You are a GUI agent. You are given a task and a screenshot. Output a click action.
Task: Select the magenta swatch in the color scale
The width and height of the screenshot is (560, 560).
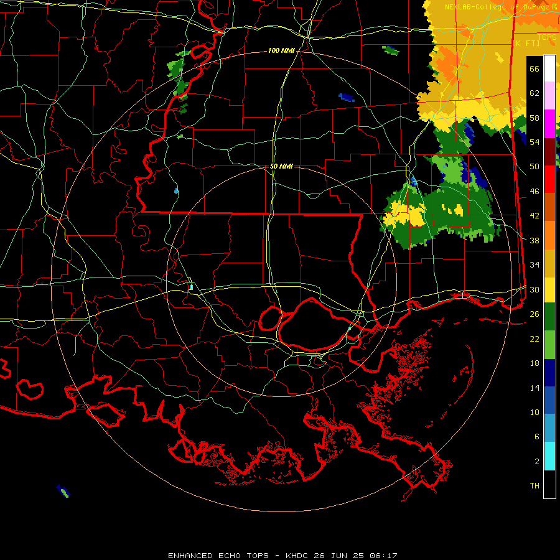tap(549, 124)
